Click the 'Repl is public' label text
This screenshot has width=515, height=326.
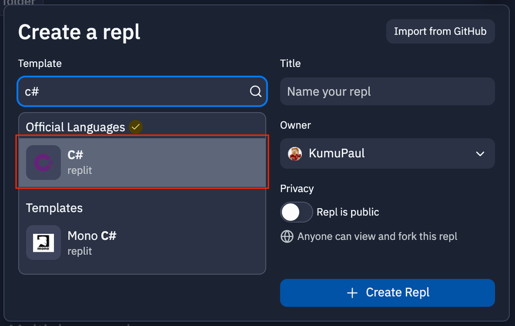coord(347,212)
